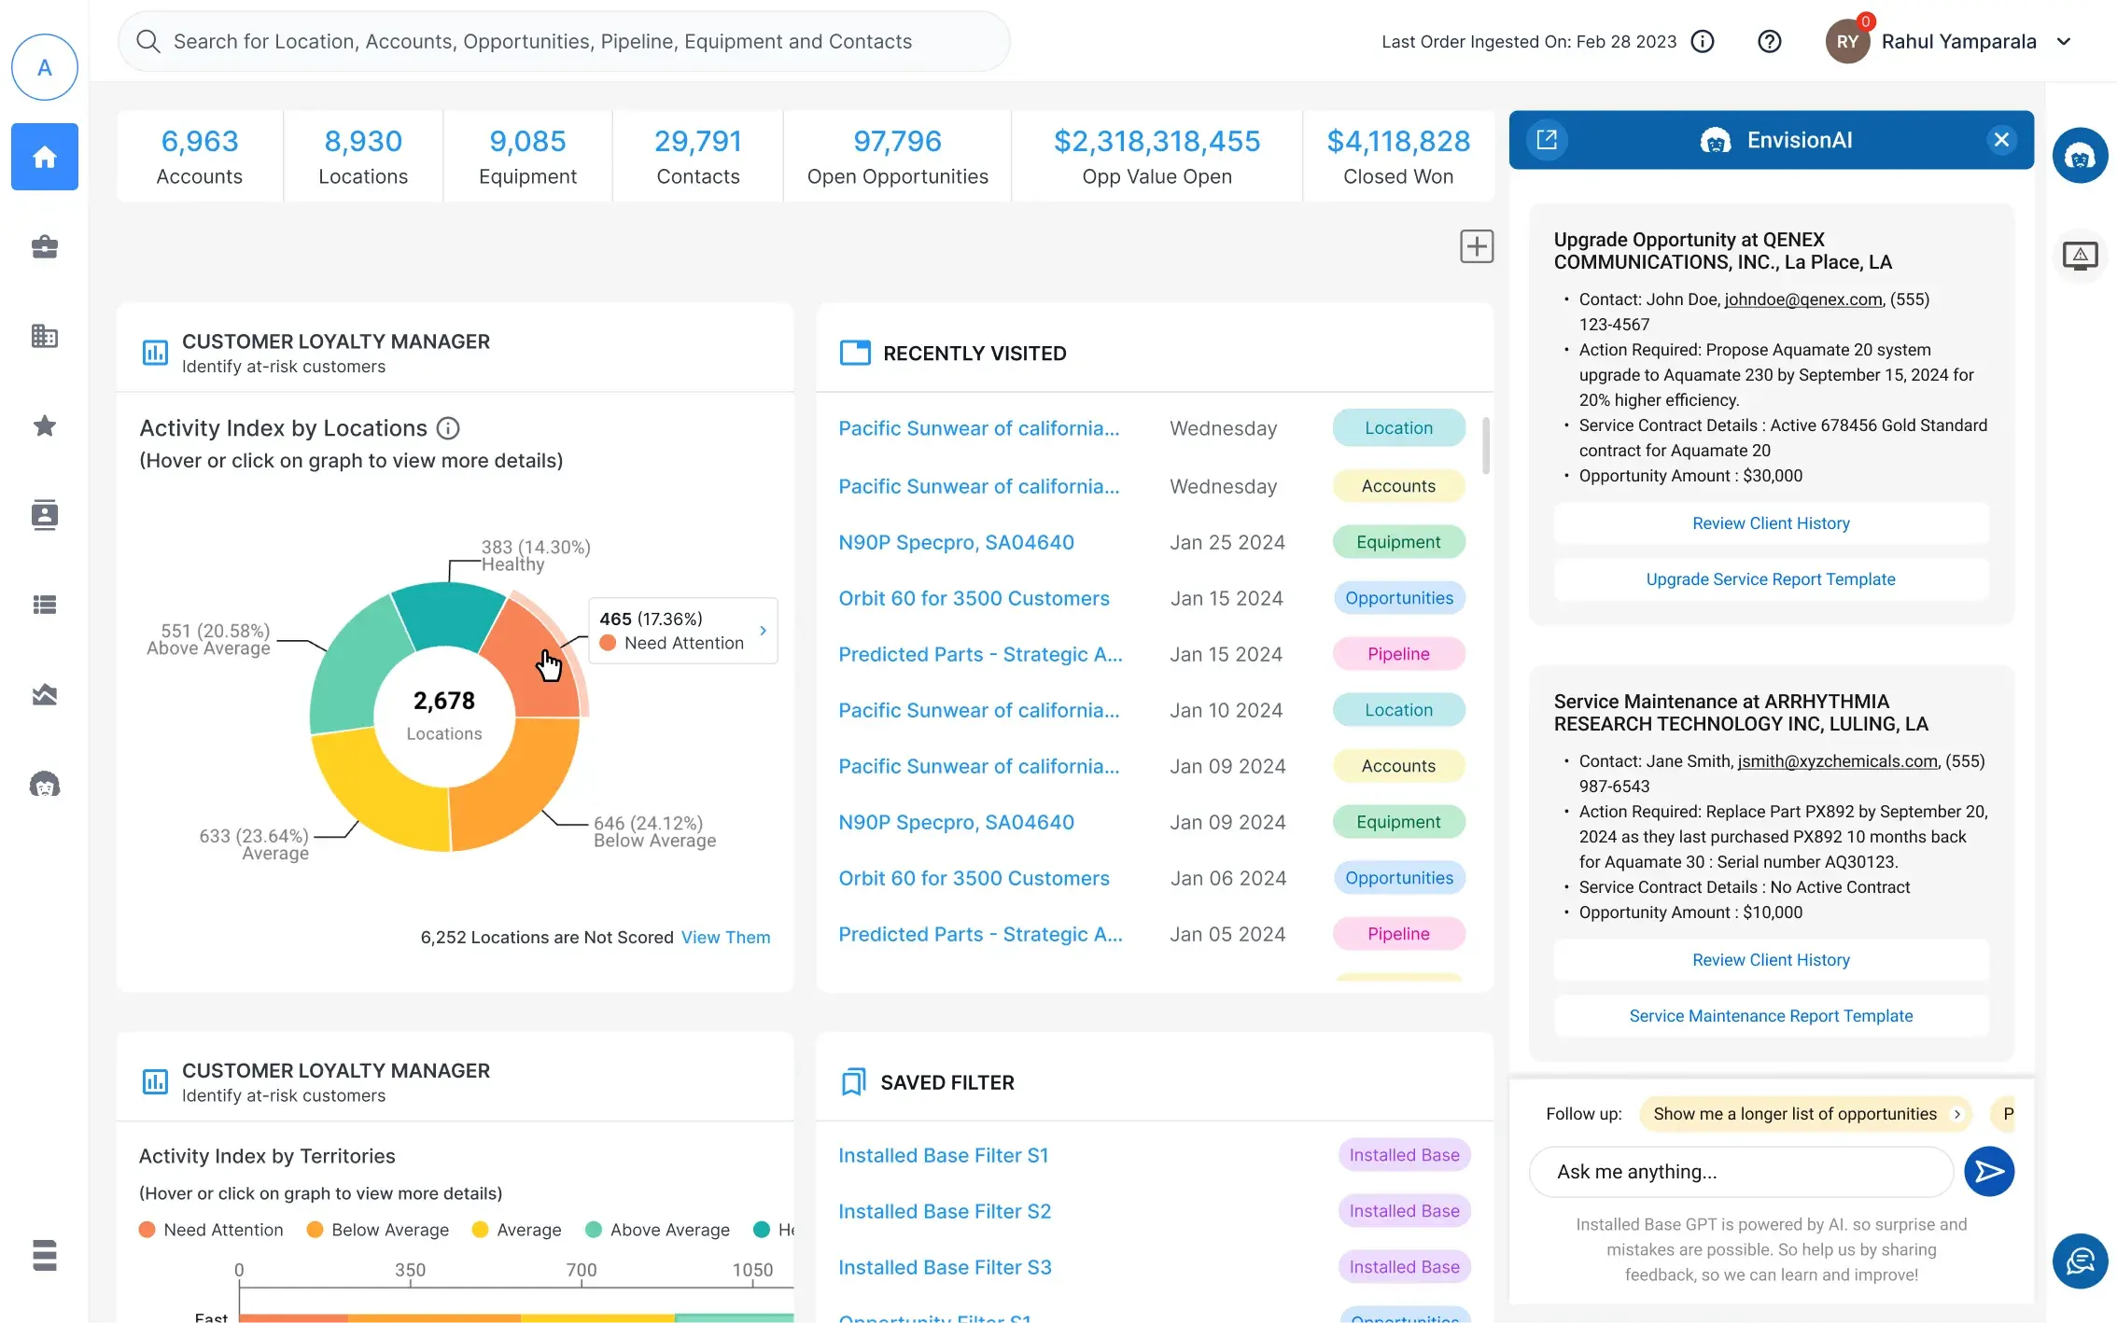2117x1323 pixels.
Task: Click the 97,796 Open Opportunities tile
Action: (897, 157)
